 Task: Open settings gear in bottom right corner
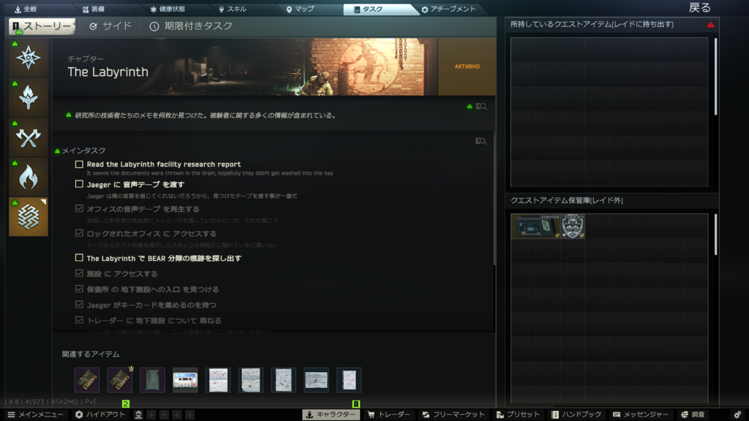pos(737,414)
